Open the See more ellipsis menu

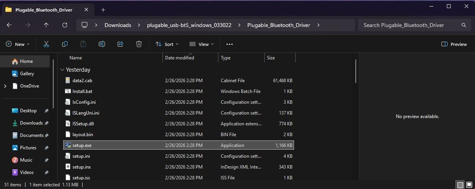(230, 44)
